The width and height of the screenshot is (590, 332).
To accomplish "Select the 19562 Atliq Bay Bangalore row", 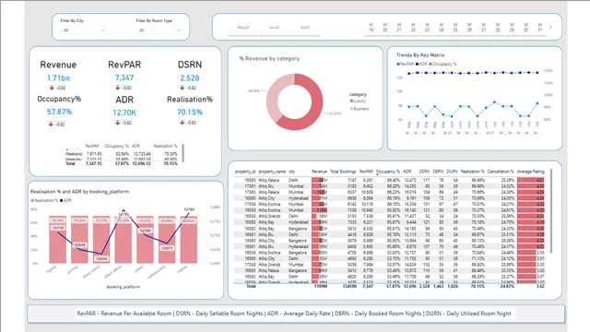I will 389,229.
